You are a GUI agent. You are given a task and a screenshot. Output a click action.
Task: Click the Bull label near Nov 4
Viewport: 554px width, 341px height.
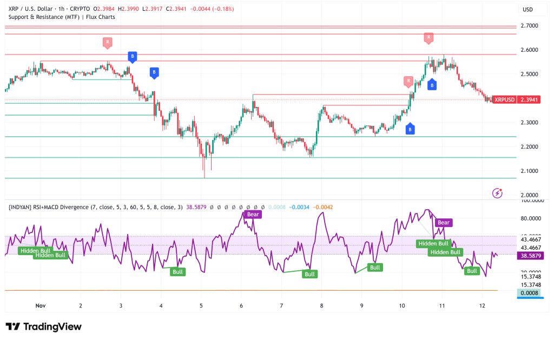coord(177,271)
